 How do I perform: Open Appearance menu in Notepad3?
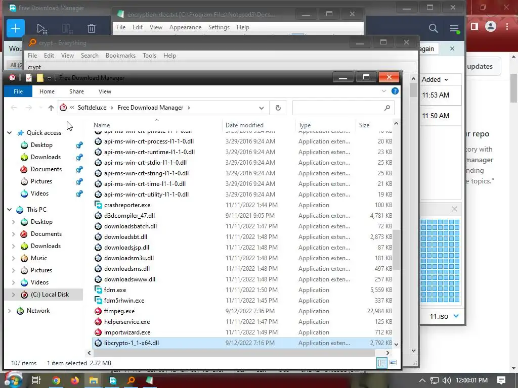pyautogui.click(x=185, y=27)
